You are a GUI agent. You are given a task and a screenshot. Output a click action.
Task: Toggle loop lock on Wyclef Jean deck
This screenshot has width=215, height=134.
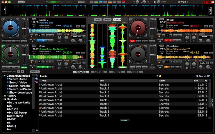pyautogui.click(x=159, y=62)
